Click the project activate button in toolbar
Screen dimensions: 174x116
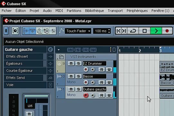[6, 31]
